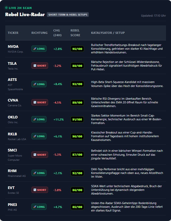171x221 pixels.
Task: Click the Rebel Live-Radar title
Action: pyautogui.click(x=25, y=15)
